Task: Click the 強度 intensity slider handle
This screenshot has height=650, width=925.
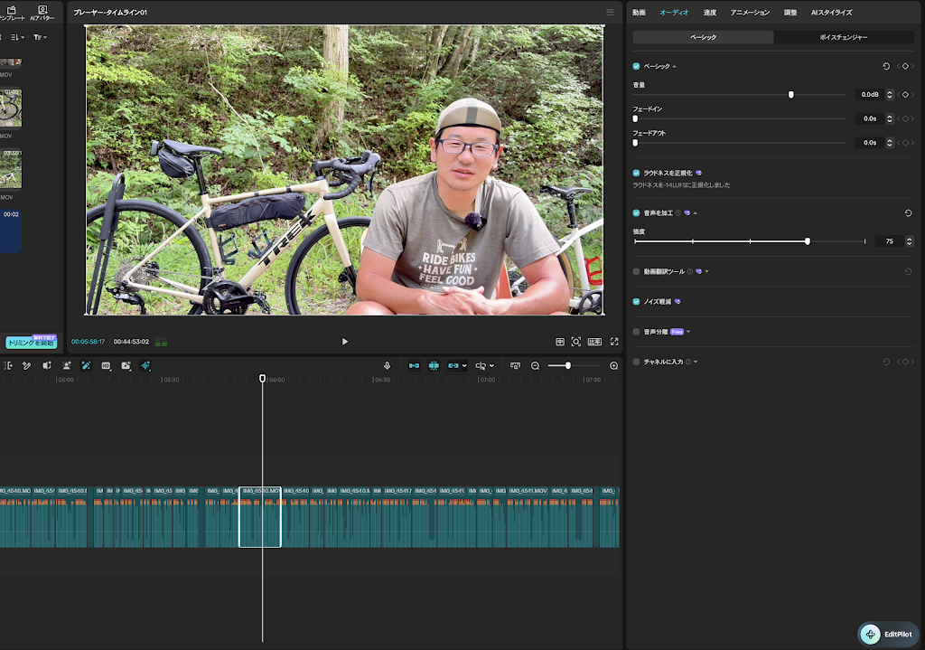Action: (808, 241)
